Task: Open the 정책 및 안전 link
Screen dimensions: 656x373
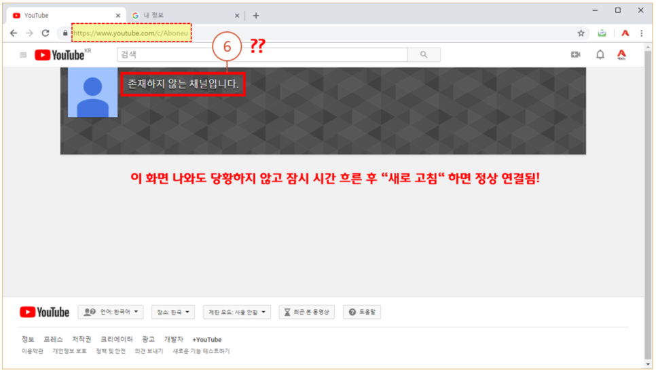Action: click(111, 351)
